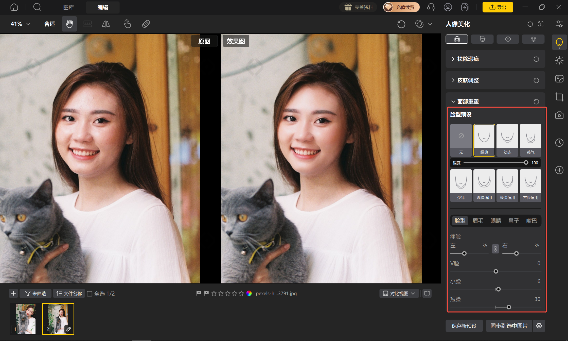Open the crop tool in right sidebar
The height and width of the screenshot is (341, 568).
click(559, 97)
